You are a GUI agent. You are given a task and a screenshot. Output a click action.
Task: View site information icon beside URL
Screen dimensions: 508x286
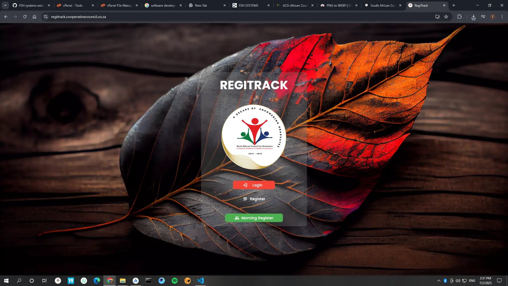coord(46,17)
